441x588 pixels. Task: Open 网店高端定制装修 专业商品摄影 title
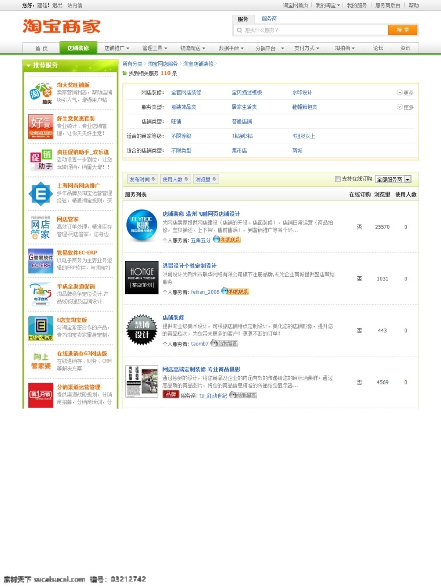coord(201,369)
